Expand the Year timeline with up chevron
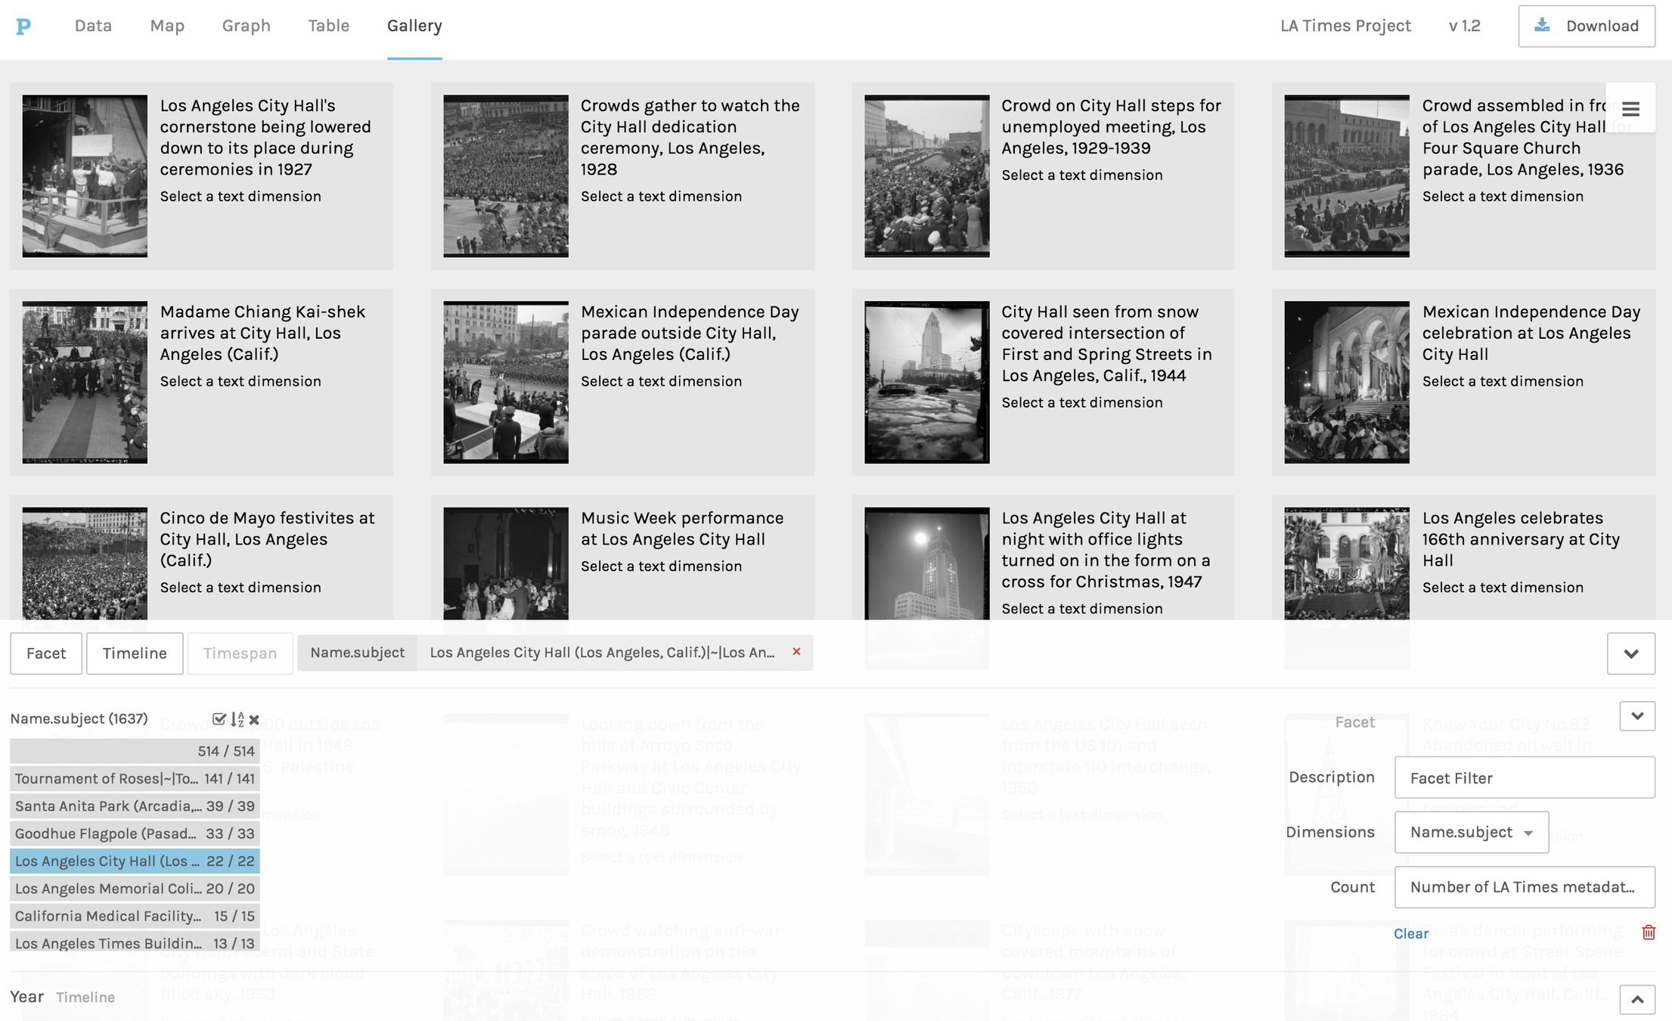The width and height of the screenshot is (1672, 1021). point(1636,999)
